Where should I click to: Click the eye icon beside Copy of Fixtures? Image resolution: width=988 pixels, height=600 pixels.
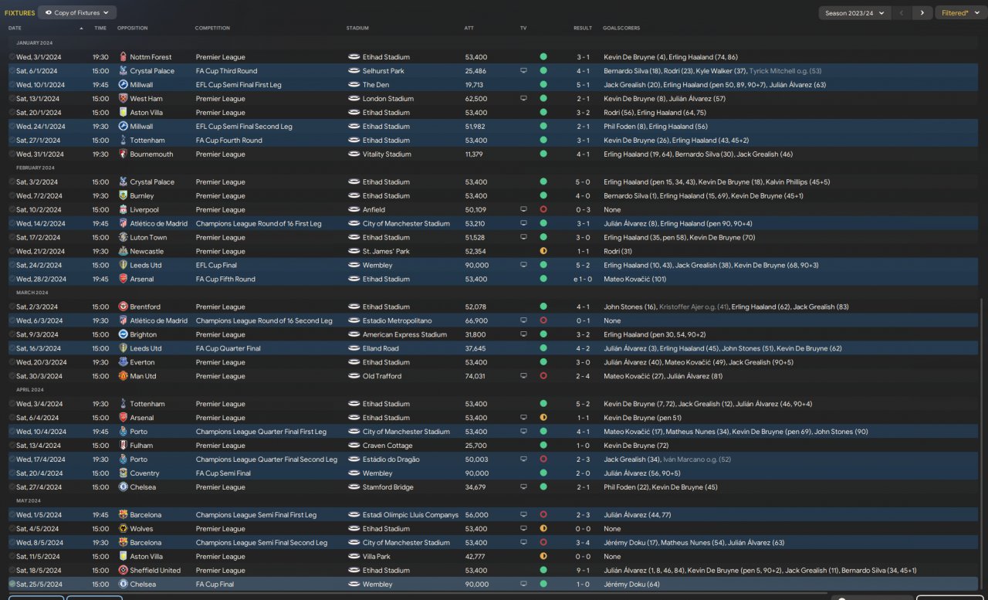coord(49,13)
